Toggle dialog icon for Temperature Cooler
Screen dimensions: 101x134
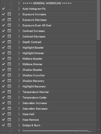[9, 97]
